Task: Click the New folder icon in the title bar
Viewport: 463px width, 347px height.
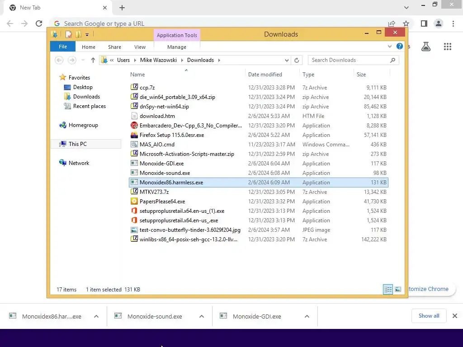Action: 78,34
